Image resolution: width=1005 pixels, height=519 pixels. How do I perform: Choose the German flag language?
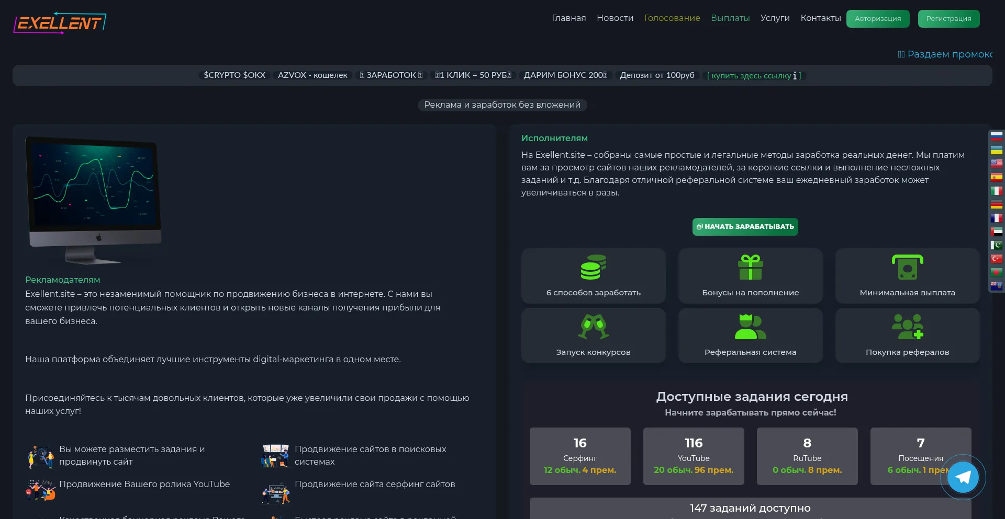pyautogui.click(x=997, y=204)
